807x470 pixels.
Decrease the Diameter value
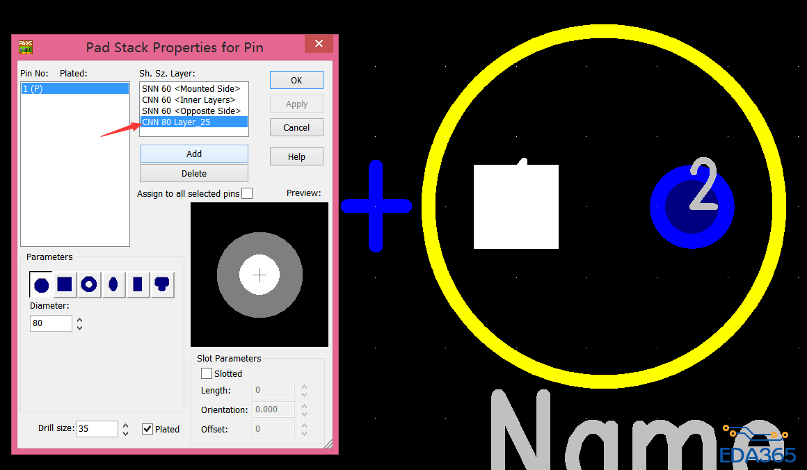(x=80, y=327)
